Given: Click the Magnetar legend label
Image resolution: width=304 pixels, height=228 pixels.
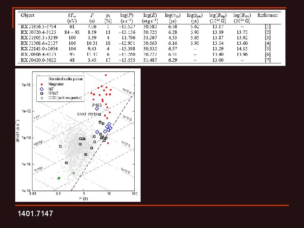Looking at the screenshot, I should (56, 84).
